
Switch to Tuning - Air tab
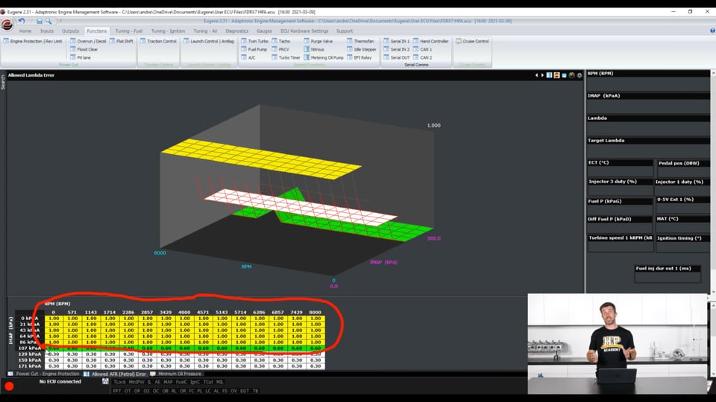click(205, 31)
